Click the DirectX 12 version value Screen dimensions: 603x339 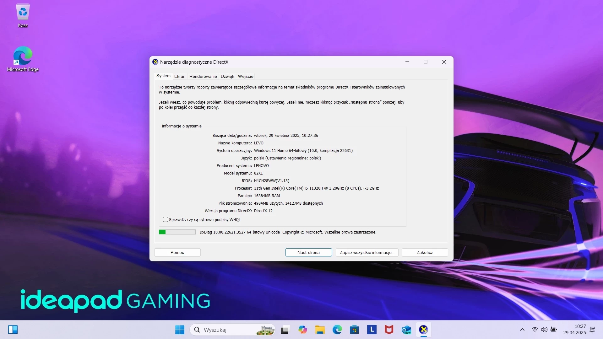click(263, 211)
